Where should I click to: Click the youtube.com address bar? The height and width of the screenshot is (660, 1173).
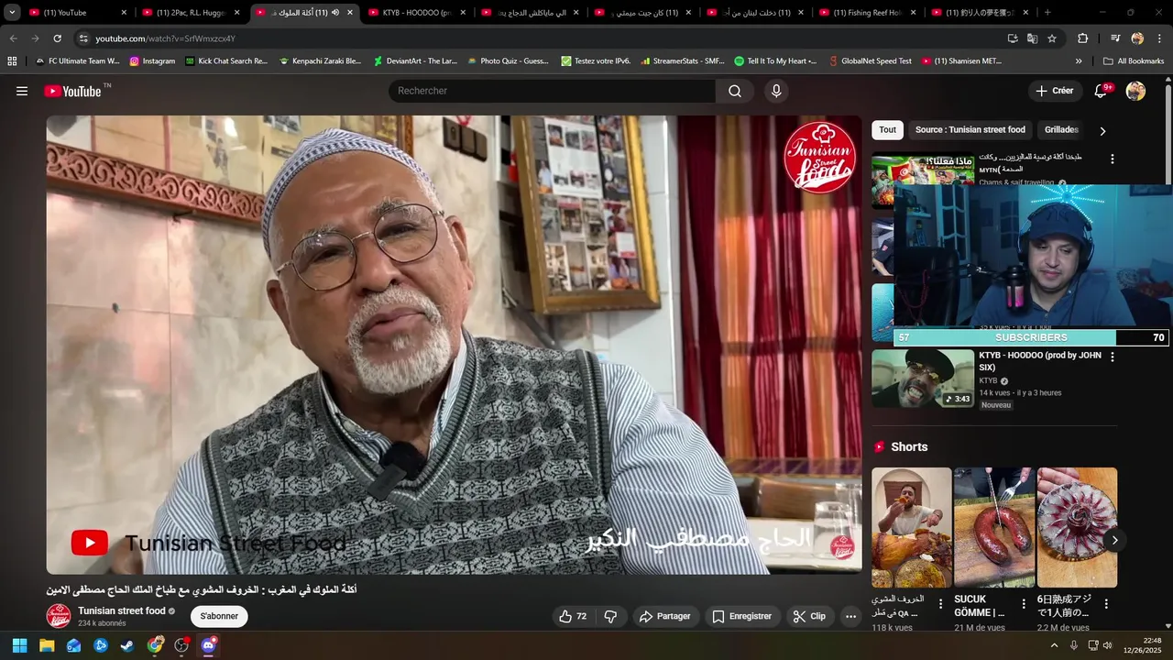(x=541, y=38)
